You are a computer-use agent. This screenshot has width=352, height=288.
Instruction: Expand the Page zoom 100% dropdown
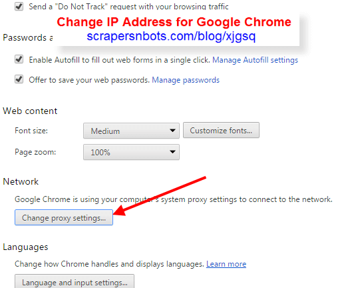131,152
